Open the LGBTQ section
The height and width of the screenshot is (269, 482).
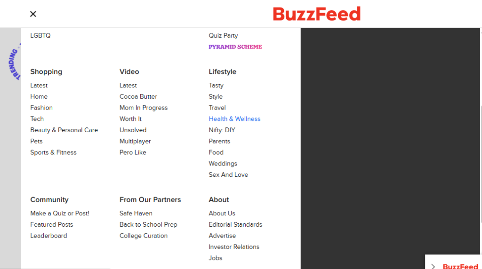point(40,36)
